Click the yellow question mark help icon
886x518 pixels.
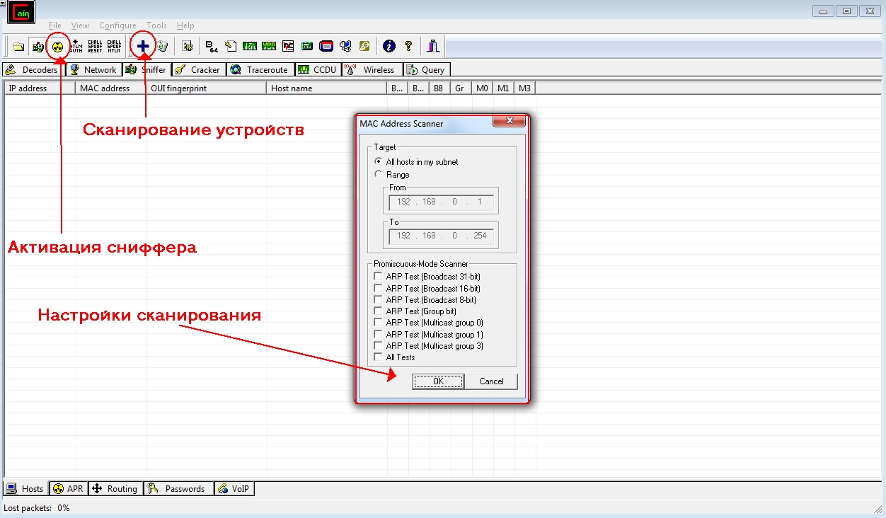[x=408, y=46]
